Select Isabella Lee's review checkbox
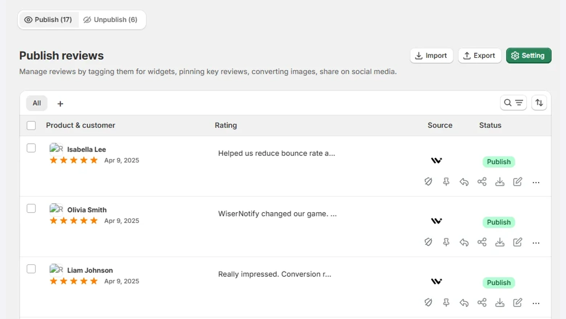The height and width of the screenshot is (319, 566). 31,148
